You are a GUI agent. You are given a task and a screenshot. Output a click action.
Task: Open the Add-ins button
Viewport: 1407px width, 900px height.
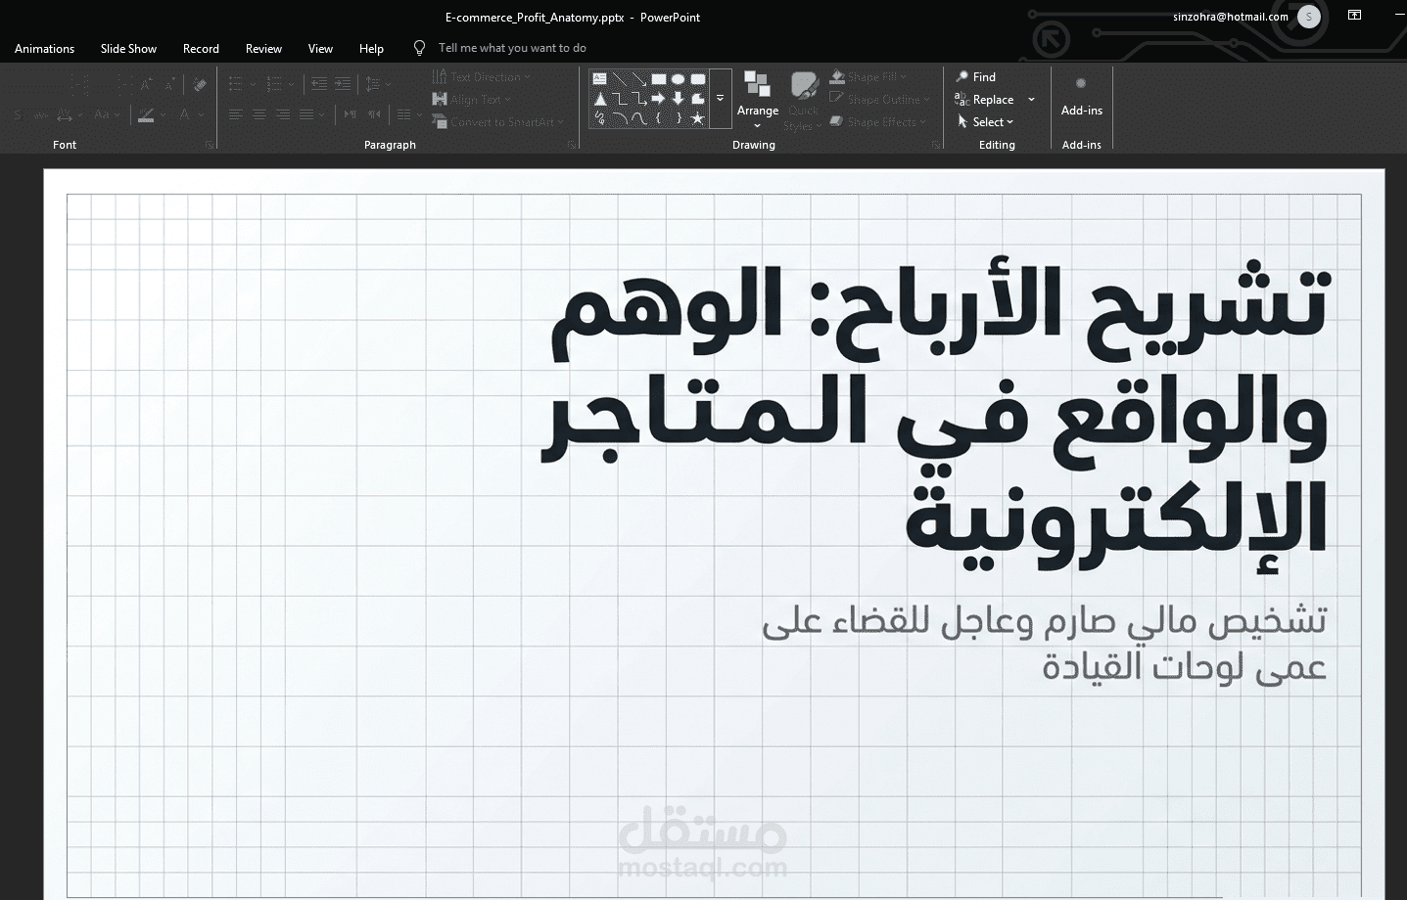click(x=1081, y=98)
